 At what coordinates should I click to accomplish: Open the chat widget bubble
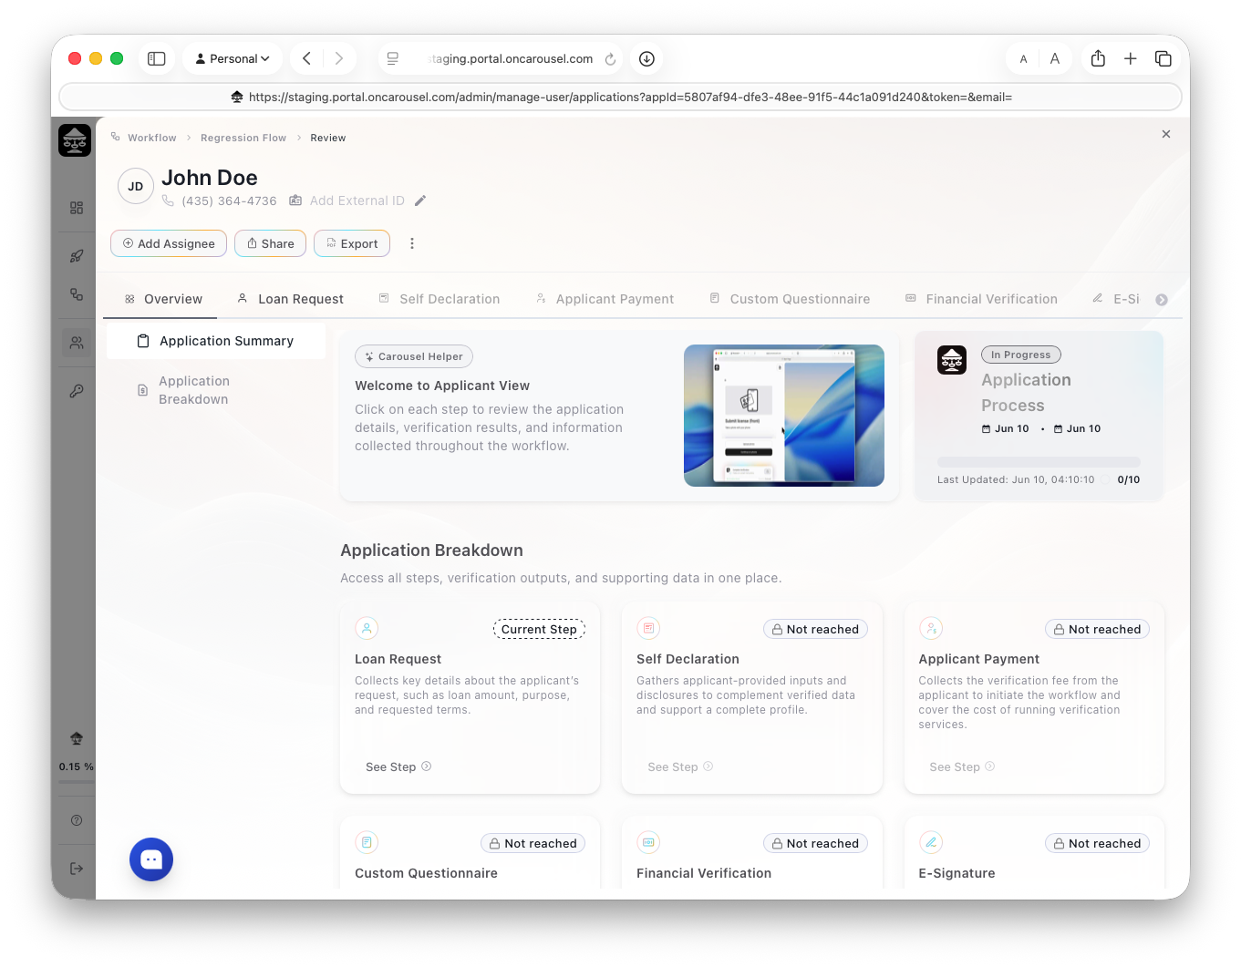[x=151, y=859]
